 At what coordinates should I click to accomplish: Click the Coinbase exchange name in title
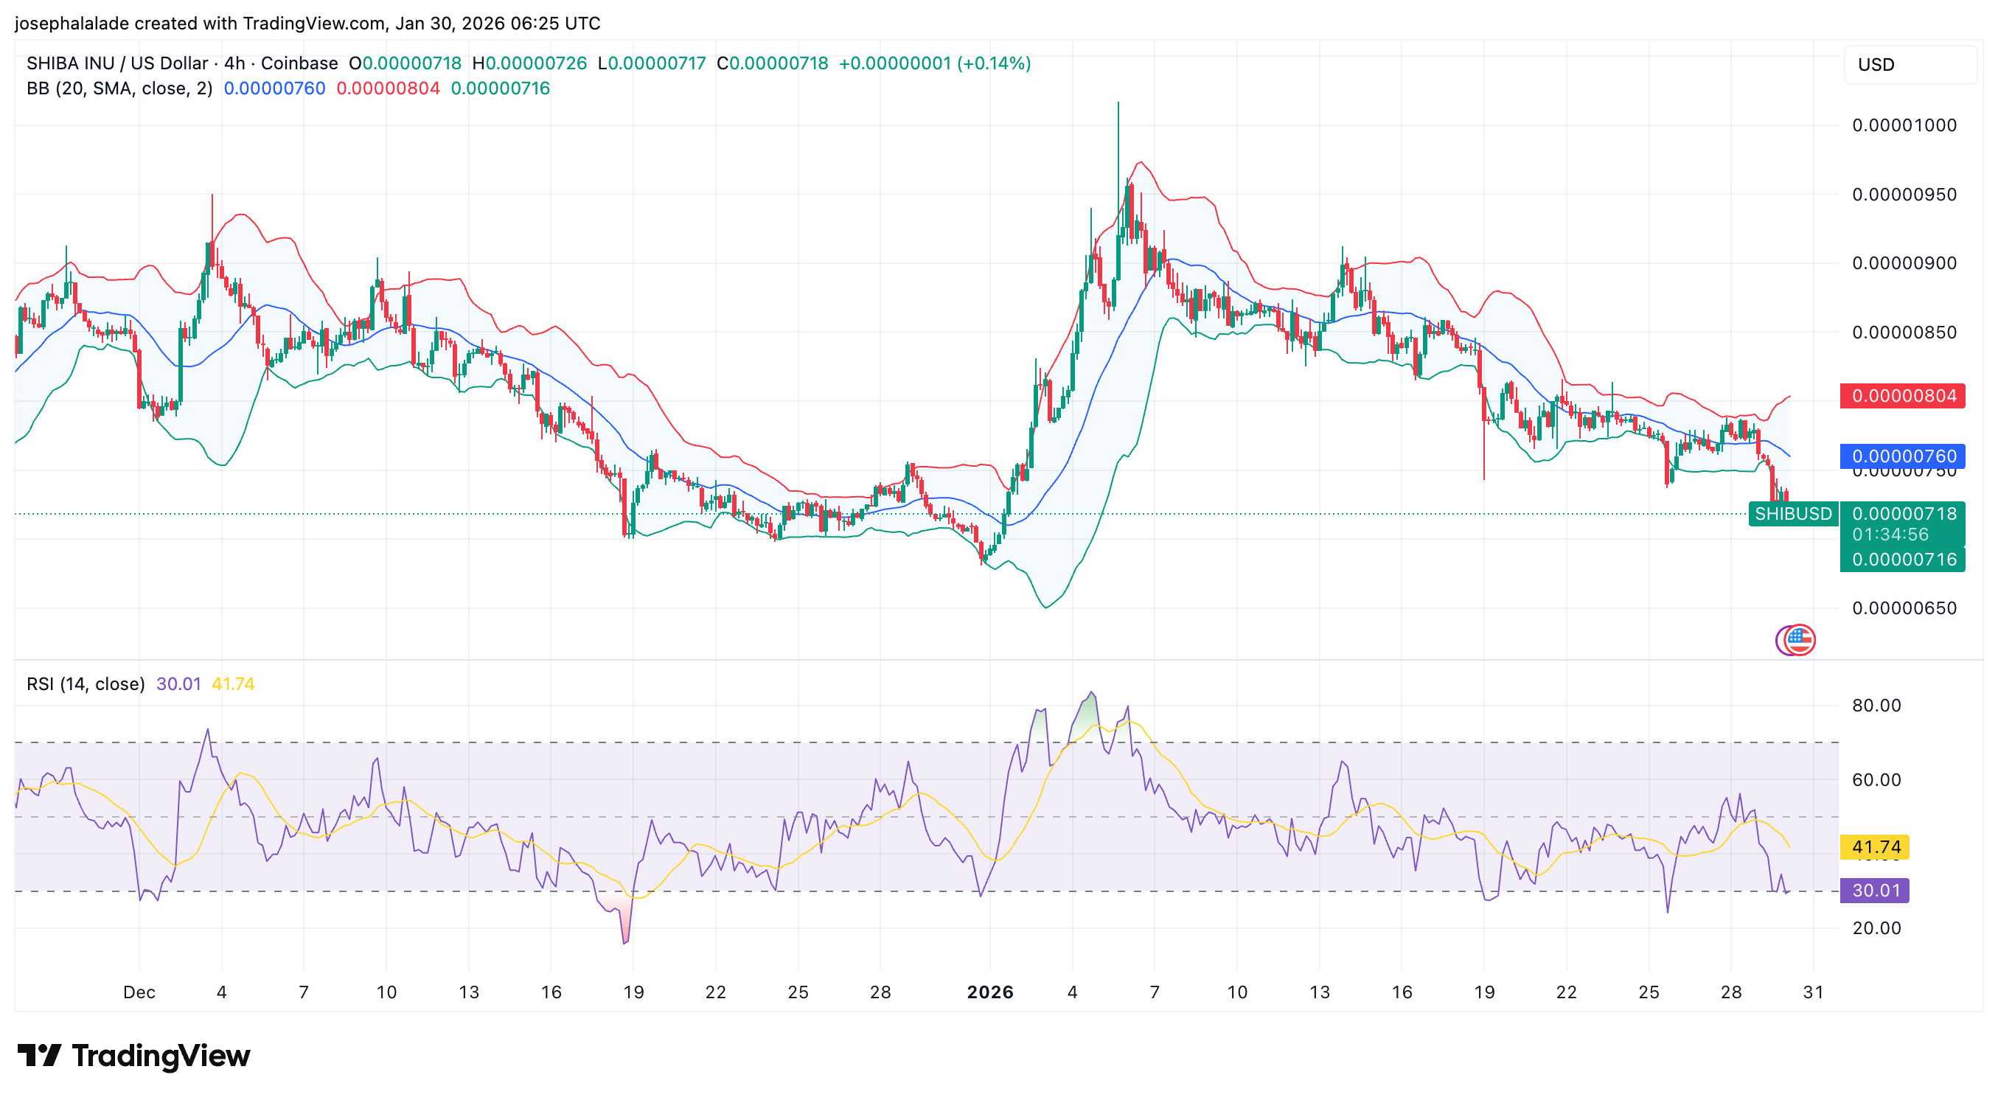coord(299,63)
